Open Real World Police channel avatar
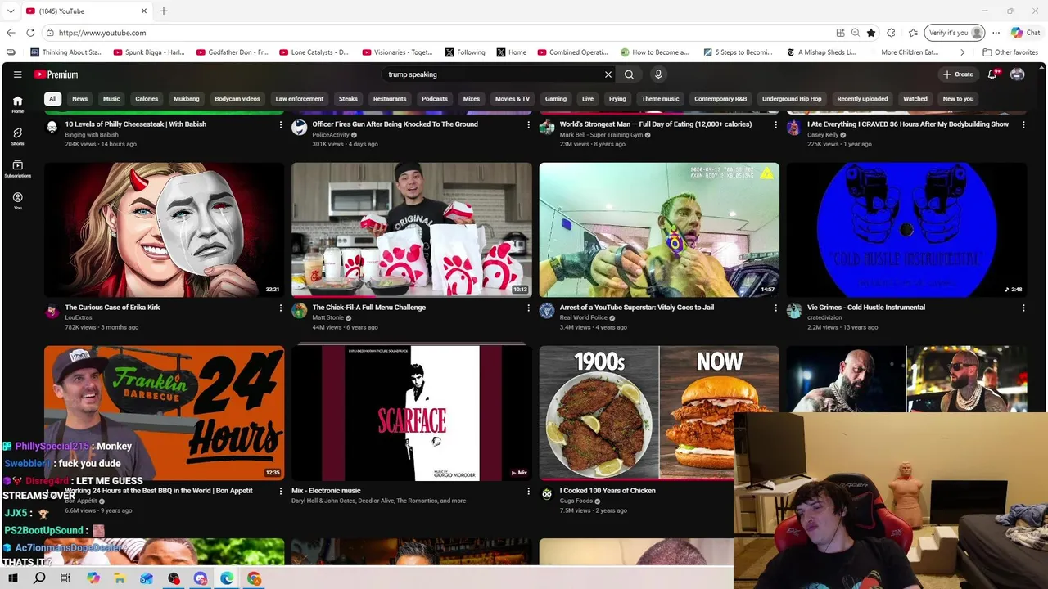 tap(547, 311)
